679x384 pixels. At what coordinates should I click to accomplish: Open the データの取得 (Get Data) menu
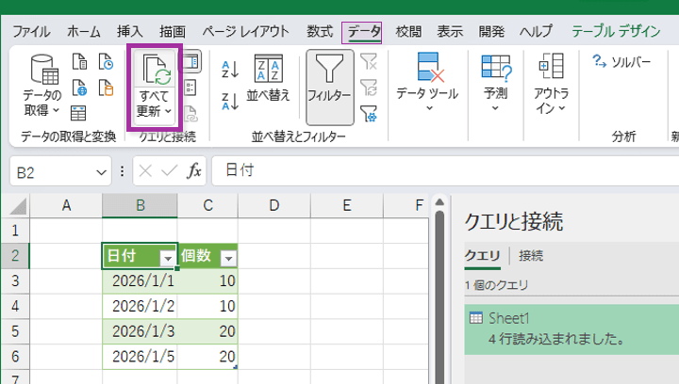tap(42, 87)
